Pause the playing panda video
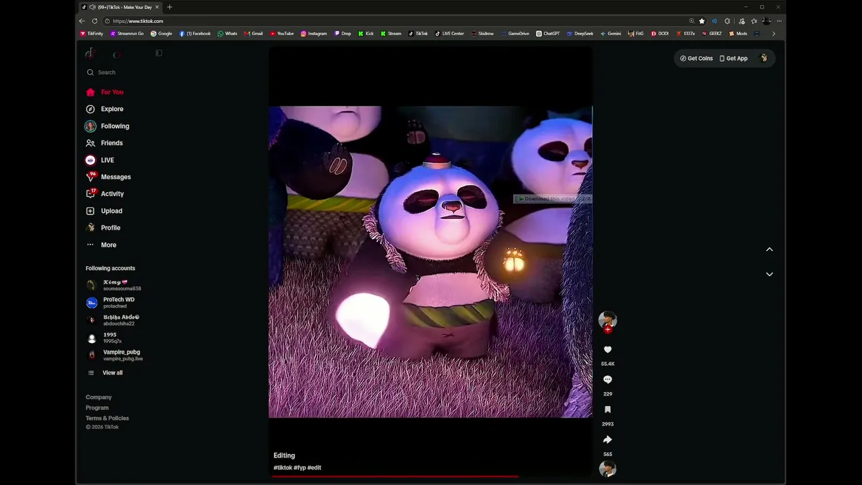Viewport: 862px width, 485px height. [x=430, y=261]
